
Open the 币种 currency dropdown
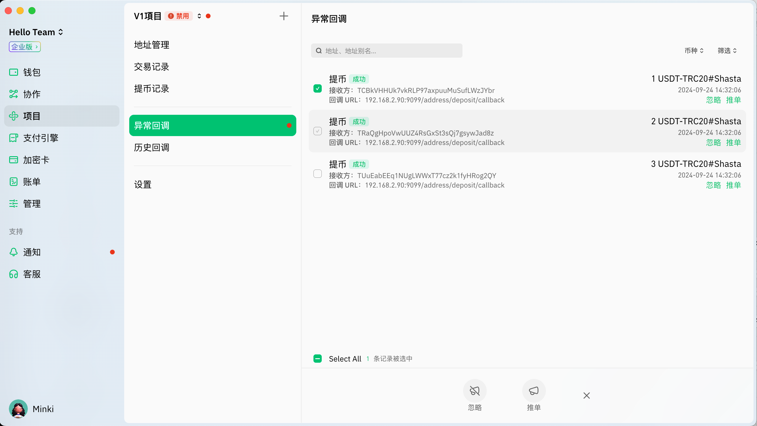coord(694,51)
